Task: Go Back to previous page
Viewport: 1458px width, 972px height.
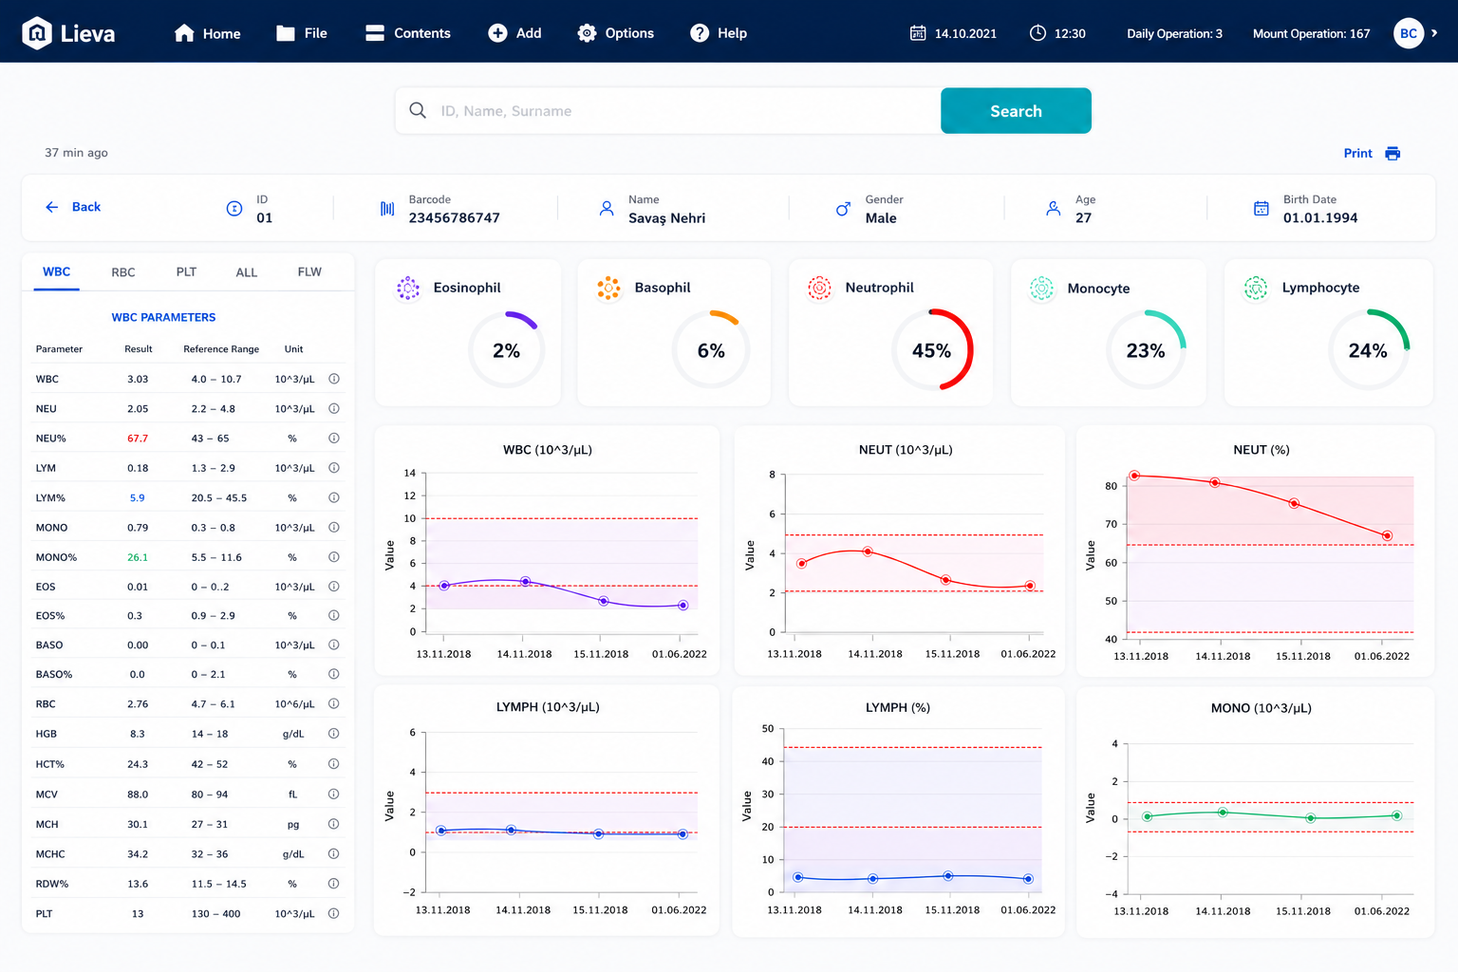Action: click(73, 207)
